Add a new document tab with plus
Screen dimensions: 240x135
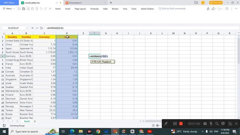111,3
